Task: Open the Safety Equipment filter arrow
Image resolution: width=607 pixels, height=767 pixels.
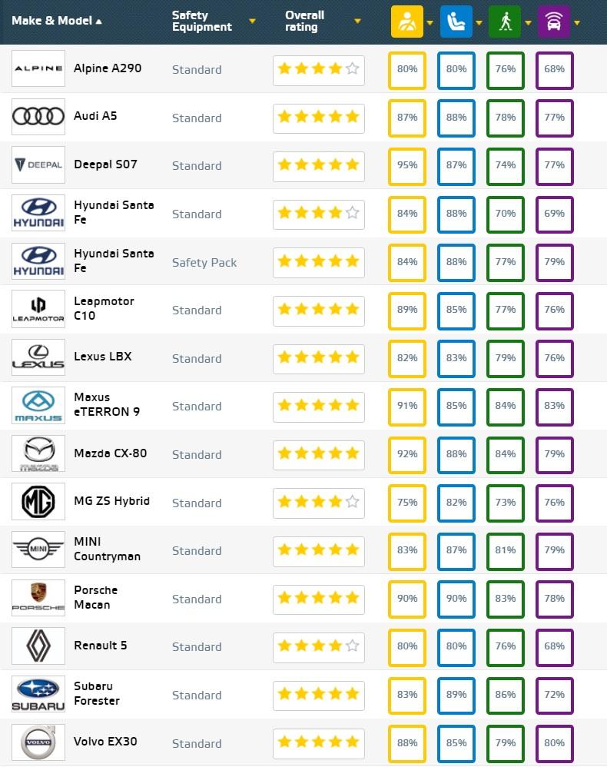Action: tap(252, 21)
